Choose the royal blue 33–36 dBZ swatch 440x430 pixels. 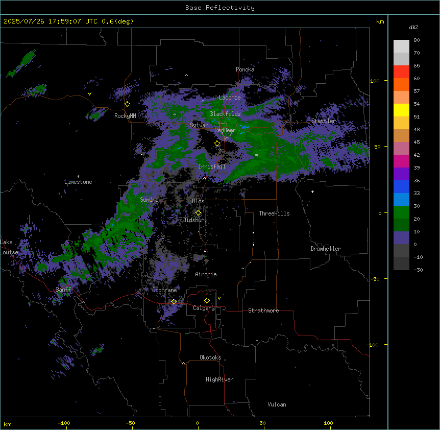click(x=401, y=186)
